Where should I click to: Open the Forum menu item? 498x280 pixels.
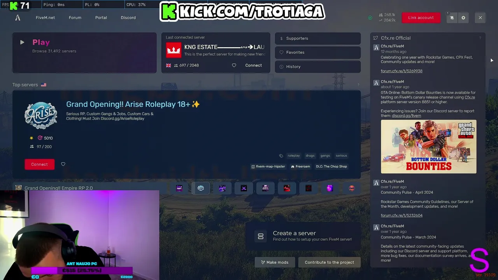[x=75, y=17]
